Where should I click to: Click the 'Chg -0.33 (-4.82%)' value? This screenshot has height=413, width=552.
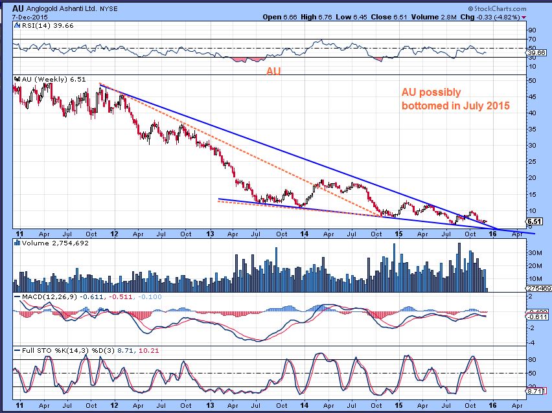pos(490,17)
